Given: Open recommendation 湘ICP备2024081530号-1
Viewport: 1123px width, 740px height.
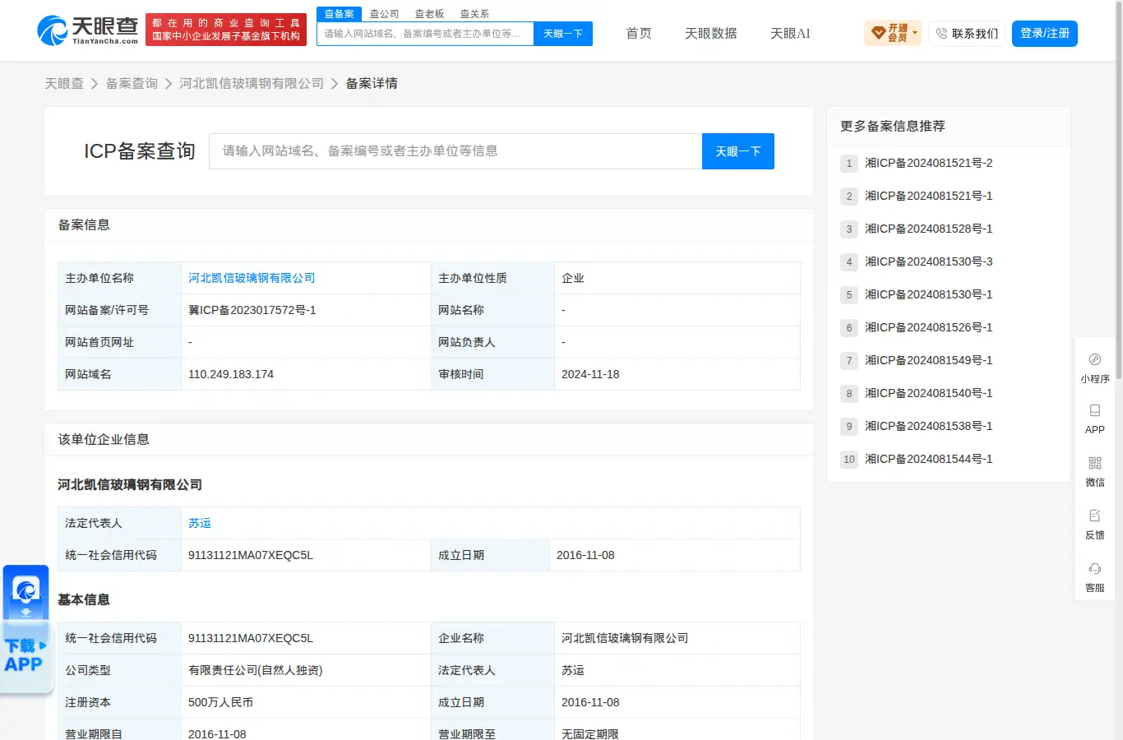Looking at the screenshot, I should pyautogui.click(x=928, y=294).
